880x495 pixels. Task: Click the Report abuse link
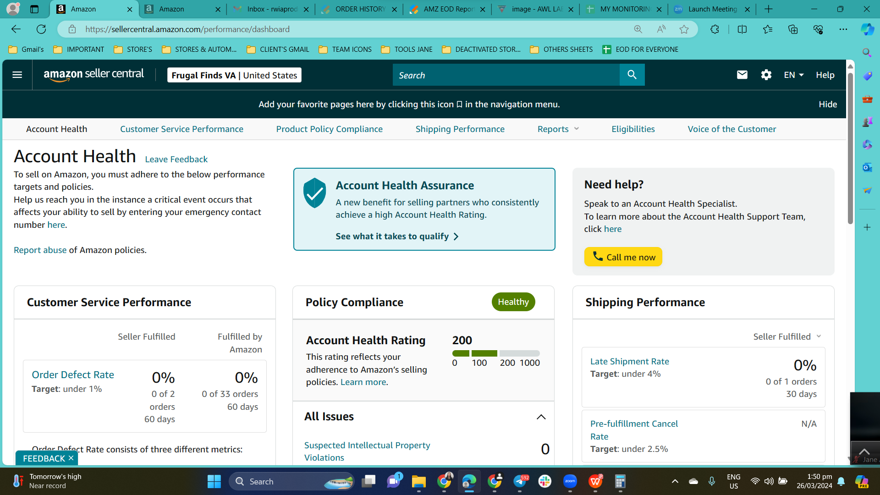click(40, 250)
